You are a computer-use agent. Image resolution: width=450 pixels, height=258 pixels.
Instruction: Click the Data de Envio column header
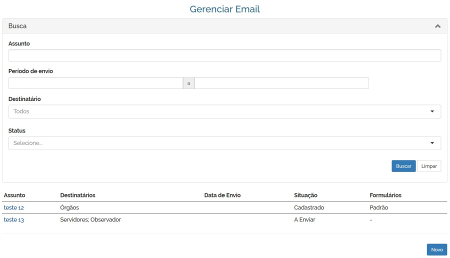[x=222, y=195]
